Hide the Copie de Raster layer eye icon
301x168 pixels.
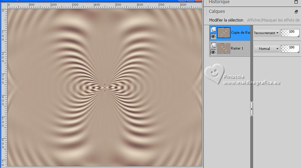coord(213,36)
